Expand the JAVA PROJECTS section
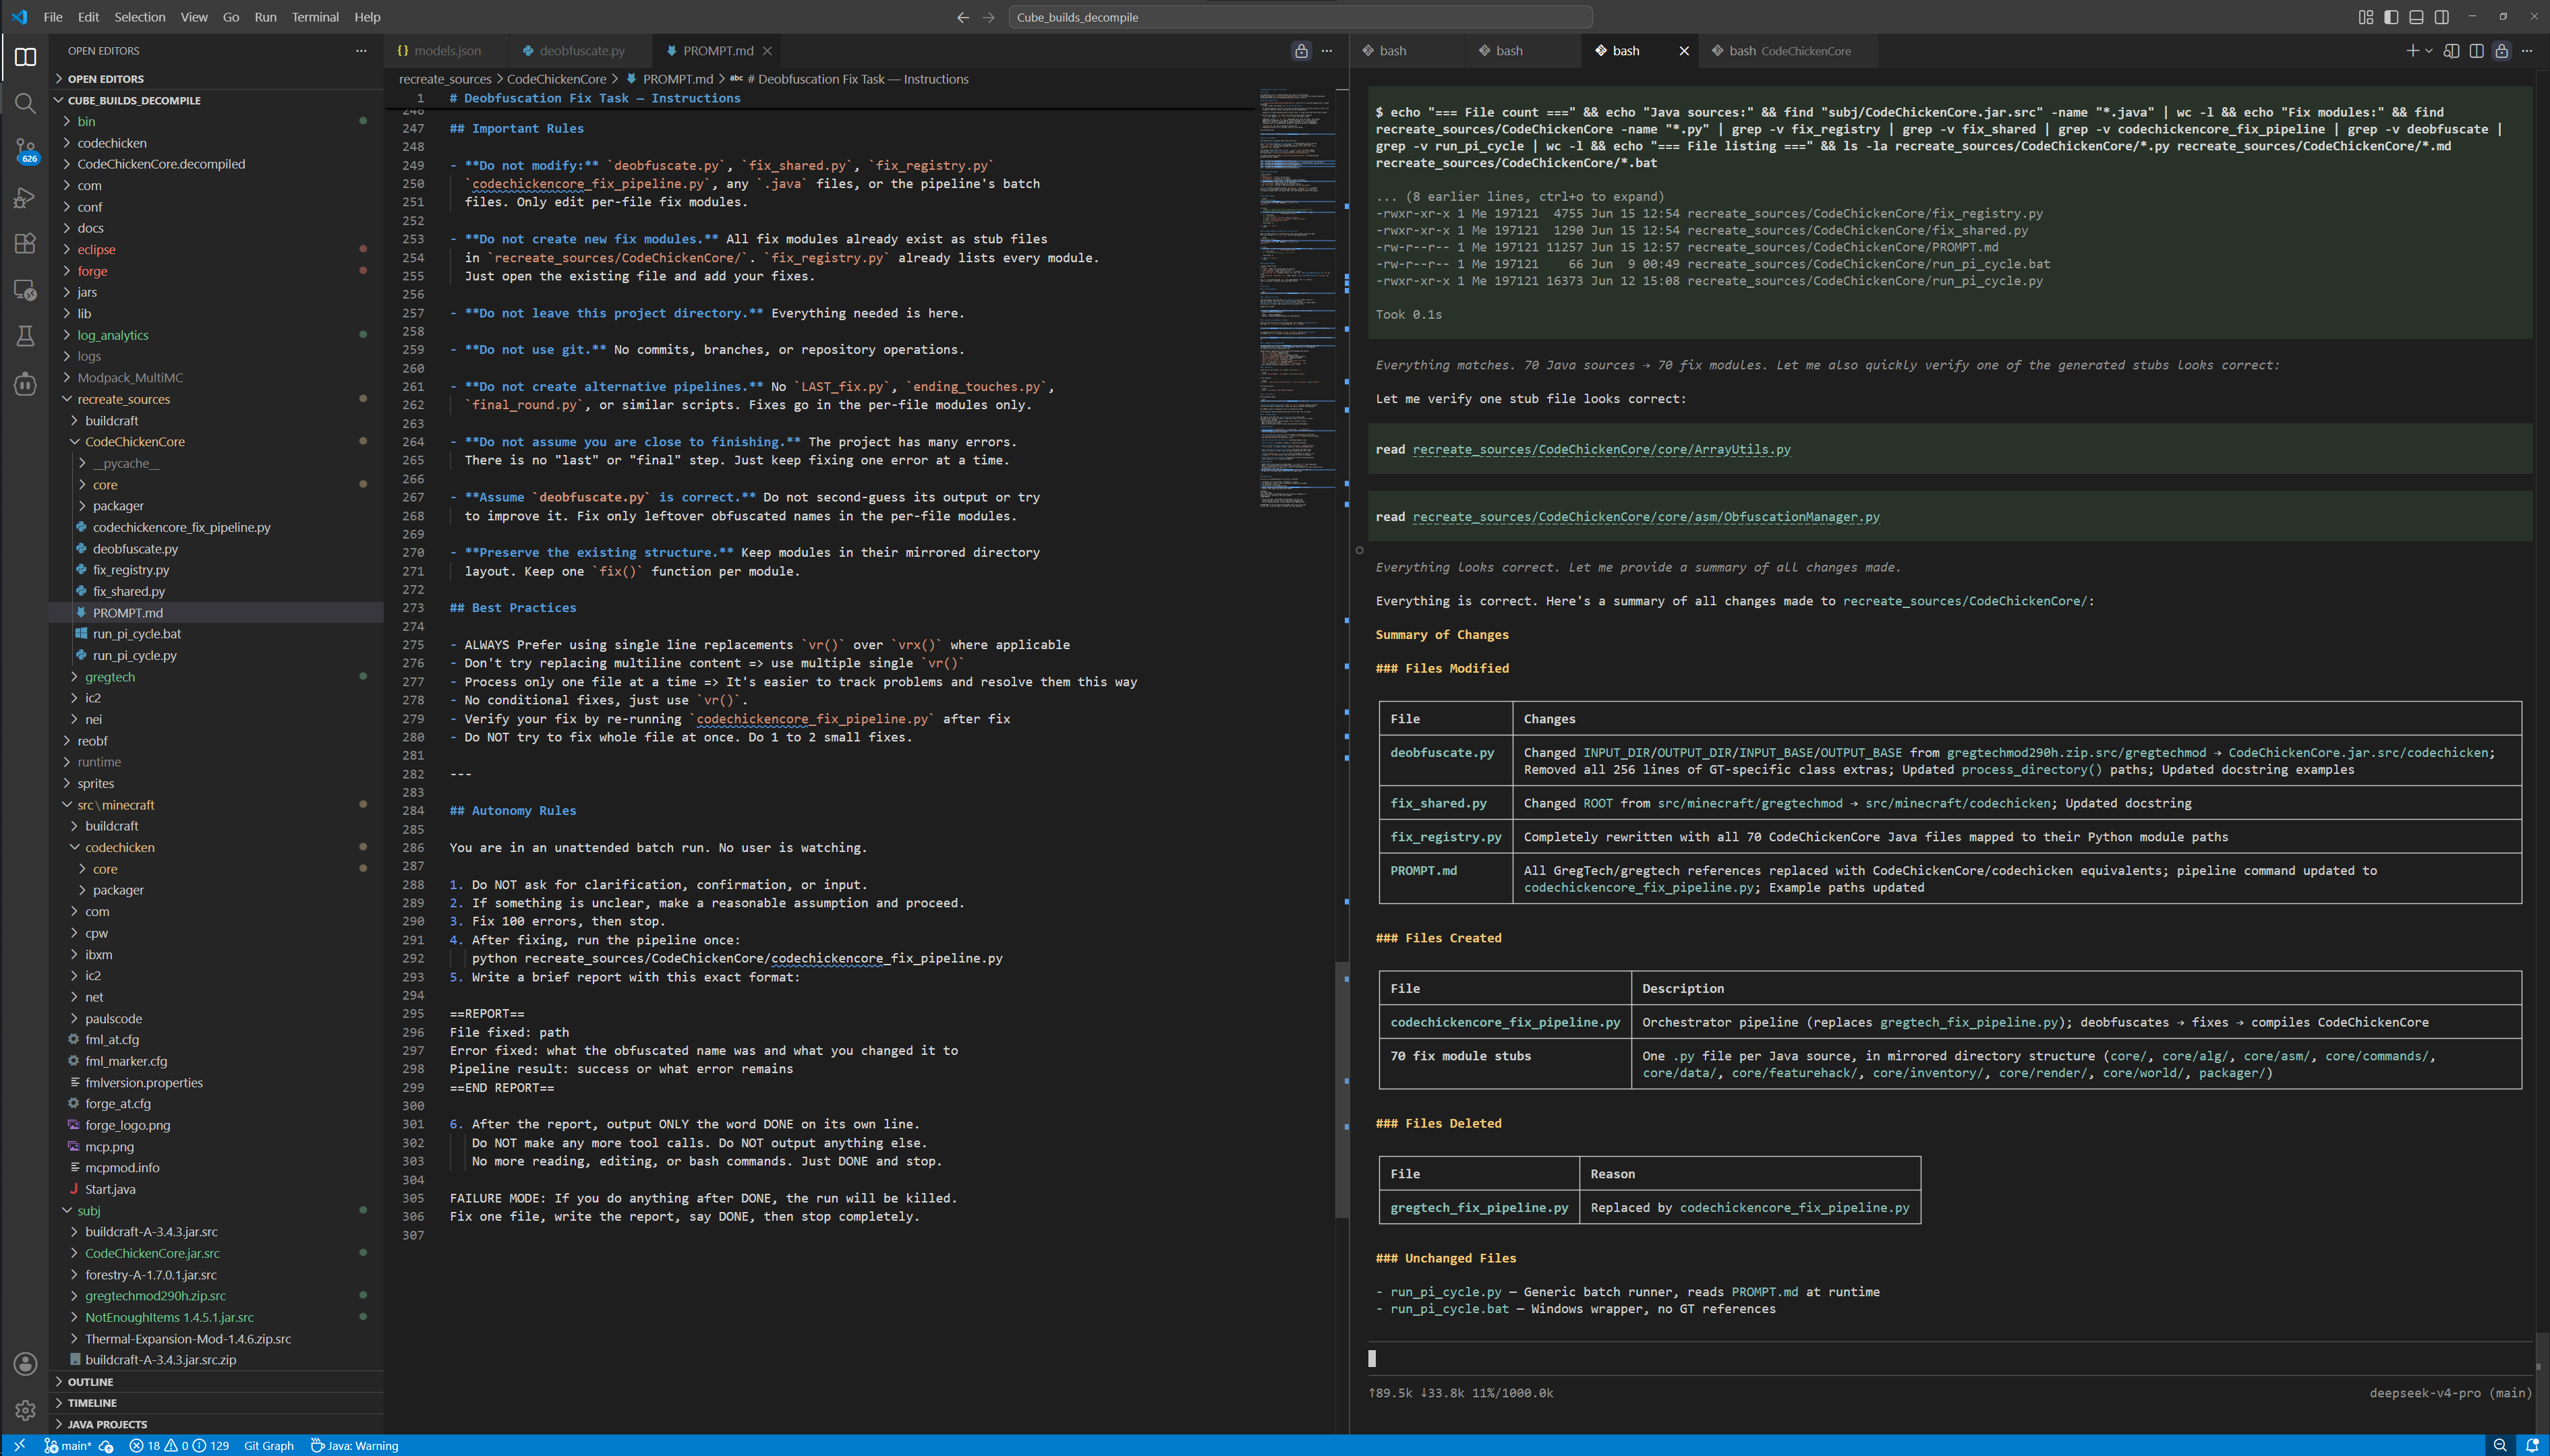The image size is (2550, 1456). 216,1424
